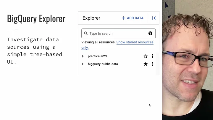Click the search magnifier icon
213x120 pixels.
pyautogui.click(x=86, y=33)
